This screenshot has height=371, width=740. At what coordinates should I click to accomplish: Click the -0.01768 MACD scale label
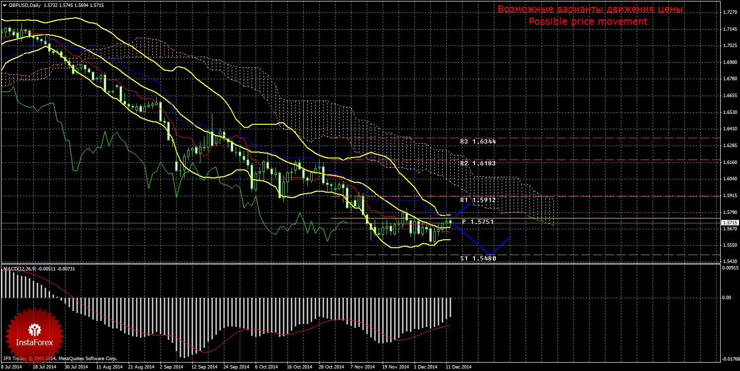[x=730, y=359]
